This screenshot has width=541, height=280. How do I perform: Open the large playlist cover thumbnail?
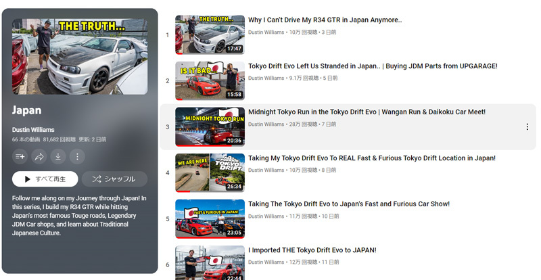point(80,57)
